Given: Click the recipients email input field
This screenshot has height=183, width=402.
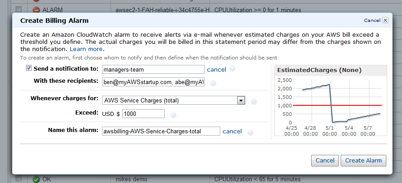Looking at the screenshot, I should (x=153, y=82).
